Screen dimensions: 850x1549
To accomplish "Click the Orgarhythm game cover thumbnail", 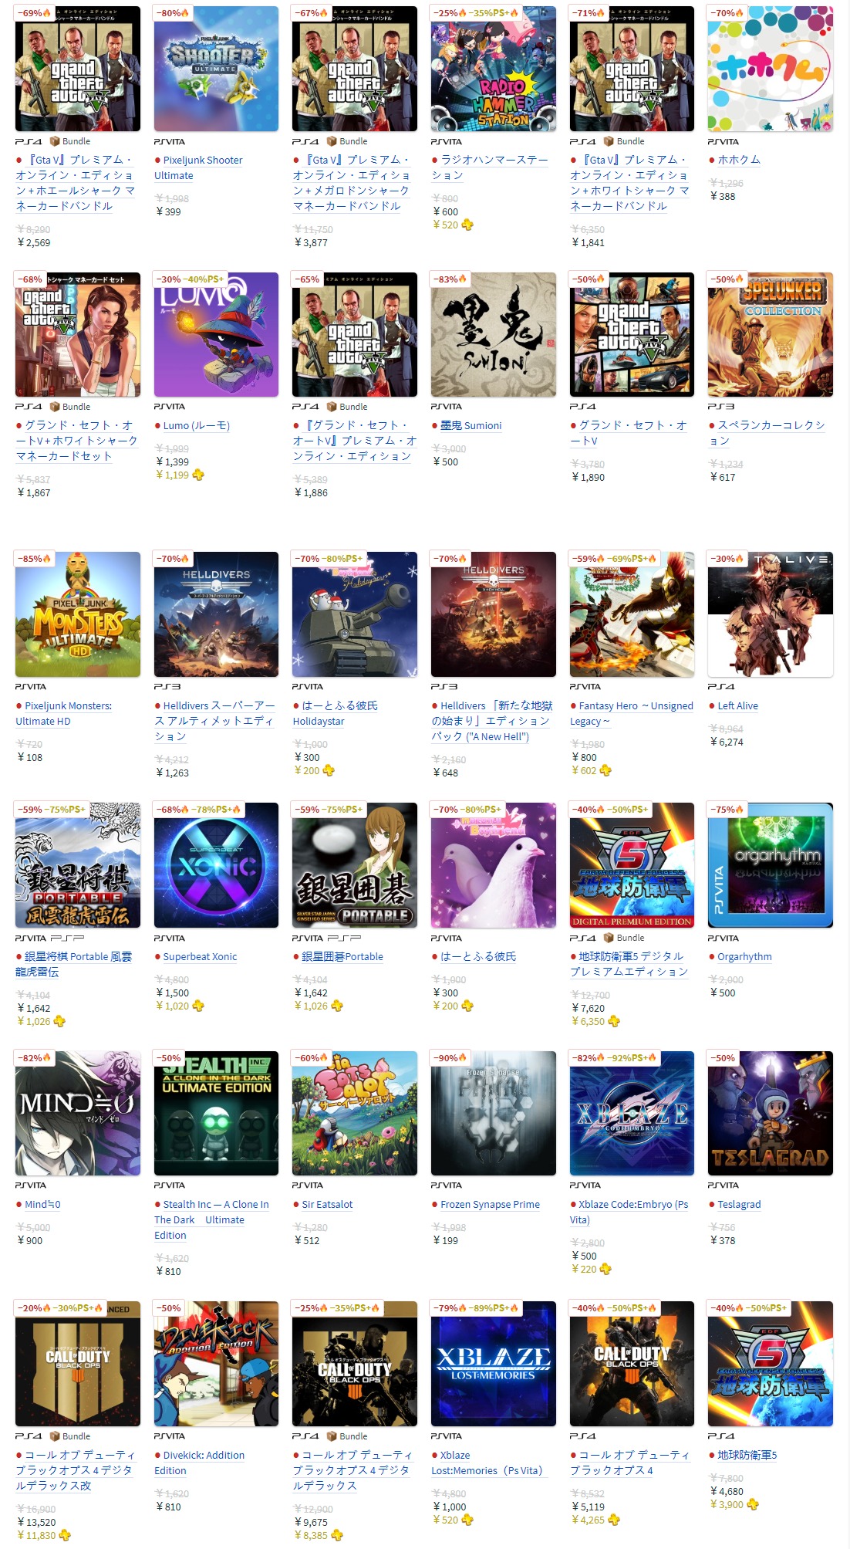I will (771, 865).
